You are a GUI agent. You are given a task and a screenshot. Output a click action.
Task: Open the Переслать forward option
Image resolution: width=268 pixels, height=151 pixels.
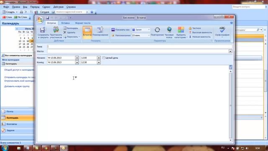[72, 37]
